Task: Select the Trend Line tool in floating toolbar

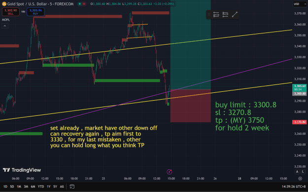Action: [235, 14]
